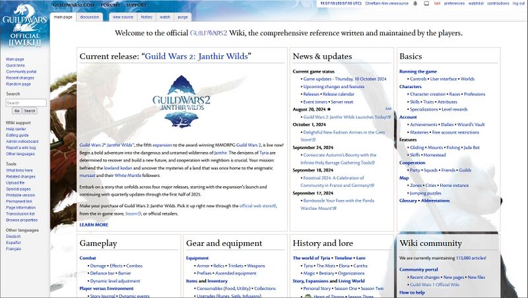Open GUILDWARS2.COM in the top bar
Screen dimensions: 528x298
tap(73, 5)
